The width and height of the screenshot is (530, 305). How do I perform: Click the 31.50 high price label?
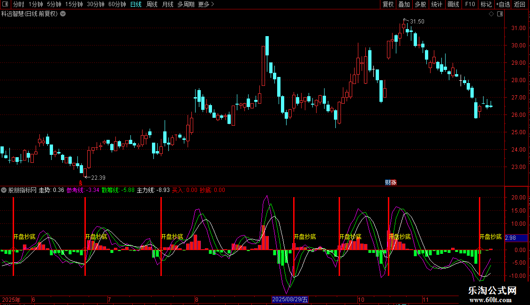[x=417, y=21]
